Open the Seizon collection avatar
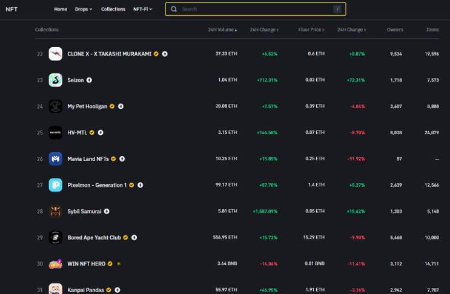The height and width of the screenshot is (294, 450). tap(55, 80)
